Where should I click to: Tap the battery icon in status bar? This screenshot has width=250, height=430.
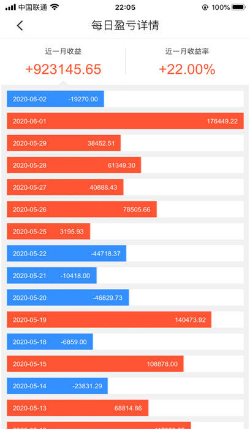238,7
